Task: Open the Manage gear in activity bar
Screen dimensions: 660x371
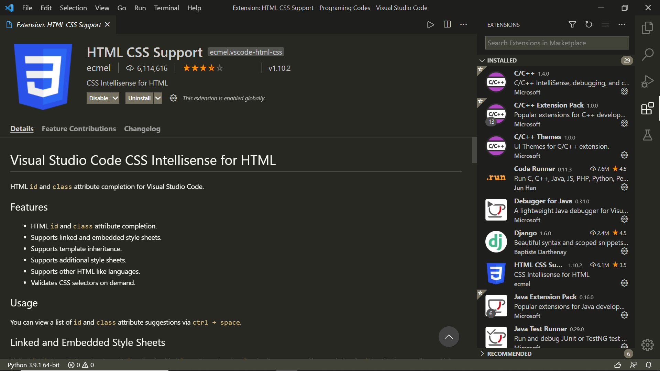Action: (647, 345)
